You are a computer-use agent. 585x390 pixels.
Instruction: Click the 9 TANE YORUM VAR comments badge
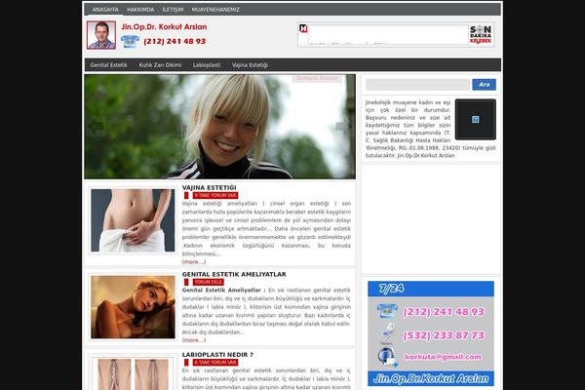(x=215, y=195)
